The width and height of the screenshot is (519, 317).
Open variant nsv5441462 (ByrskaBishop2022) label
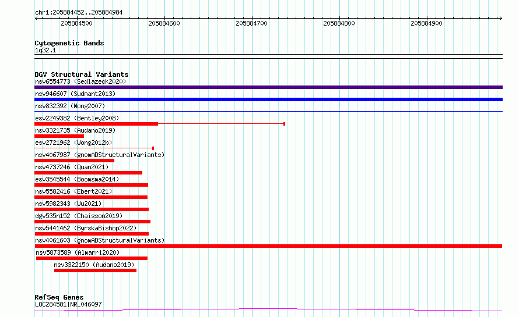pos(86,228)
